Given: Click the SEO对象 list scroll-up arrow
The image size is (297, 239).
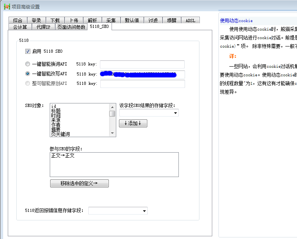Looking at the screenshot, I should coord(112,107).
